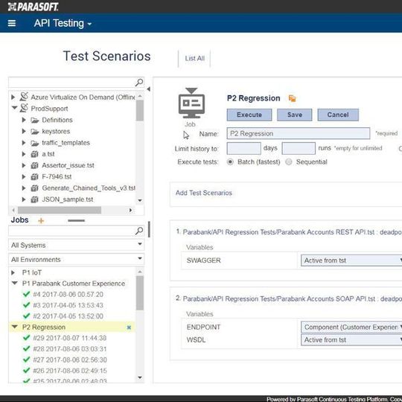The image size is (402, 402).
Task: Open run #29 2017-08-07 11:44:38
Action: tap(69, 338)
